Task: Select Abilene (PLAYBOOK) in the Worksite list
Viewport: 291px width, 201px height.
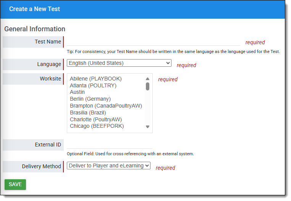Action: click(x=95, y=79)
